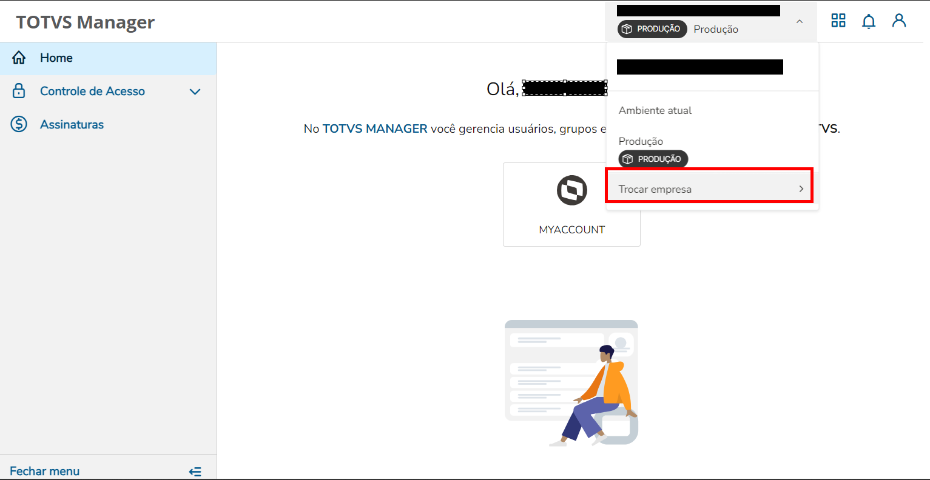Open the user profile icon
This screenshot has width=930, height=480.
pos(899,21)
